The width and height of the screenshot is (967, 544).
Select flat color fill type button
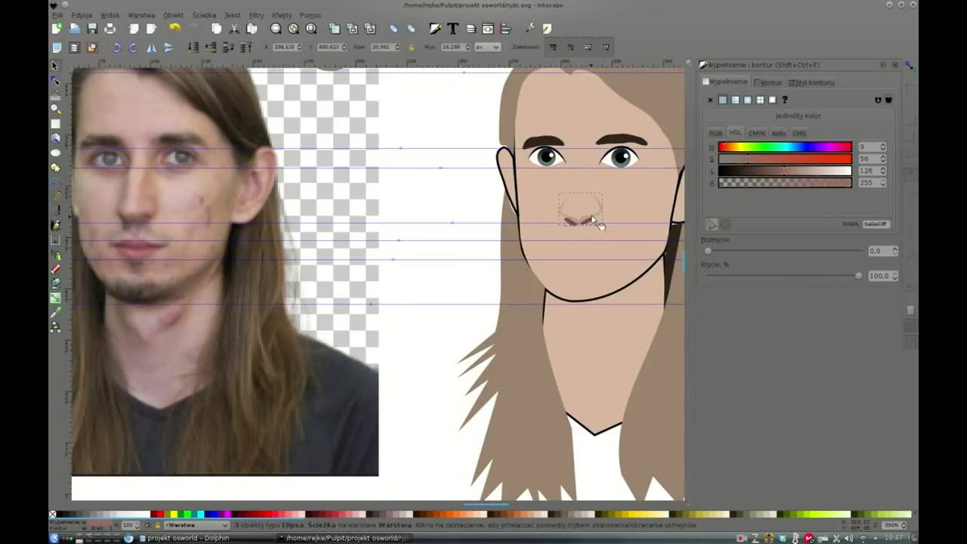[722, 100]
